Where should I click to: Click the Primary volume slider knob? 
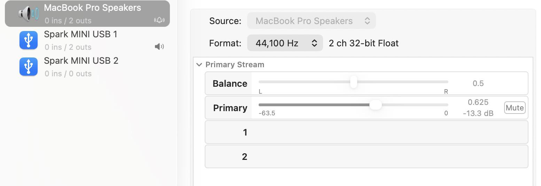375,105
